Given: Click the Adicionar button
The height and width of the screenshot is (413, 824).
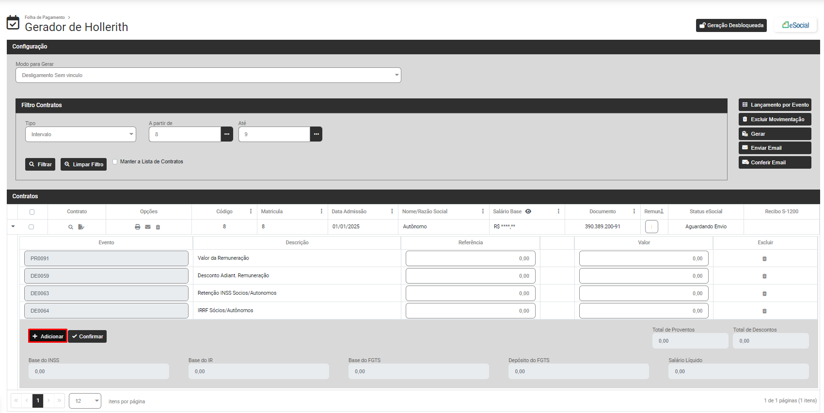Looking at the screenshot, I should coord(48,336).
